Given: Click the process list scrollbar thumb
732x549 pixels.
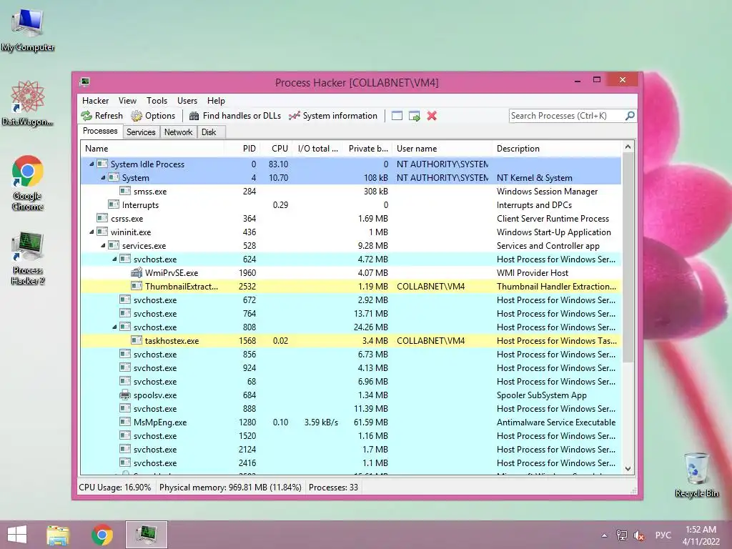Looking at the screenshot, I should 628,257.
